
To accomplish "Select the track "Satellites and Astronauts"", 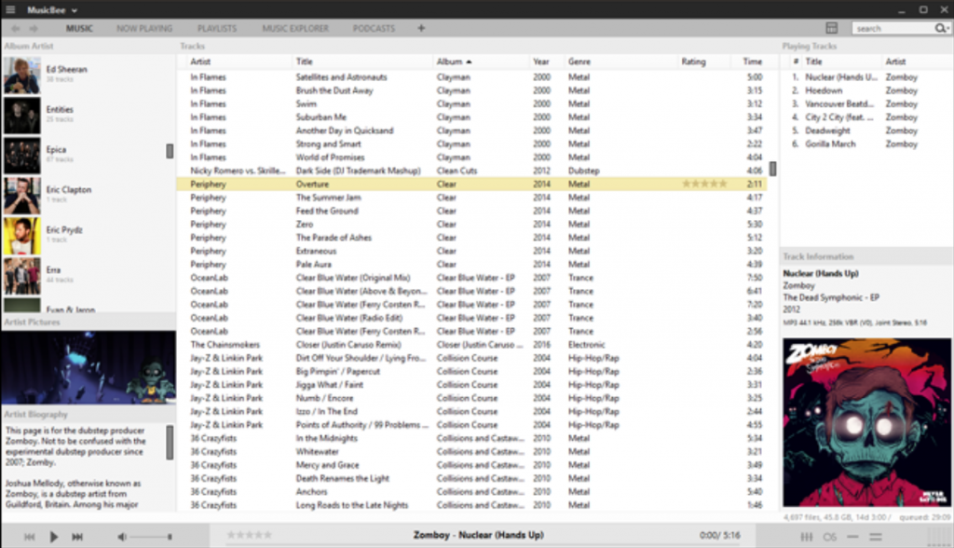I will click(341, 77).
